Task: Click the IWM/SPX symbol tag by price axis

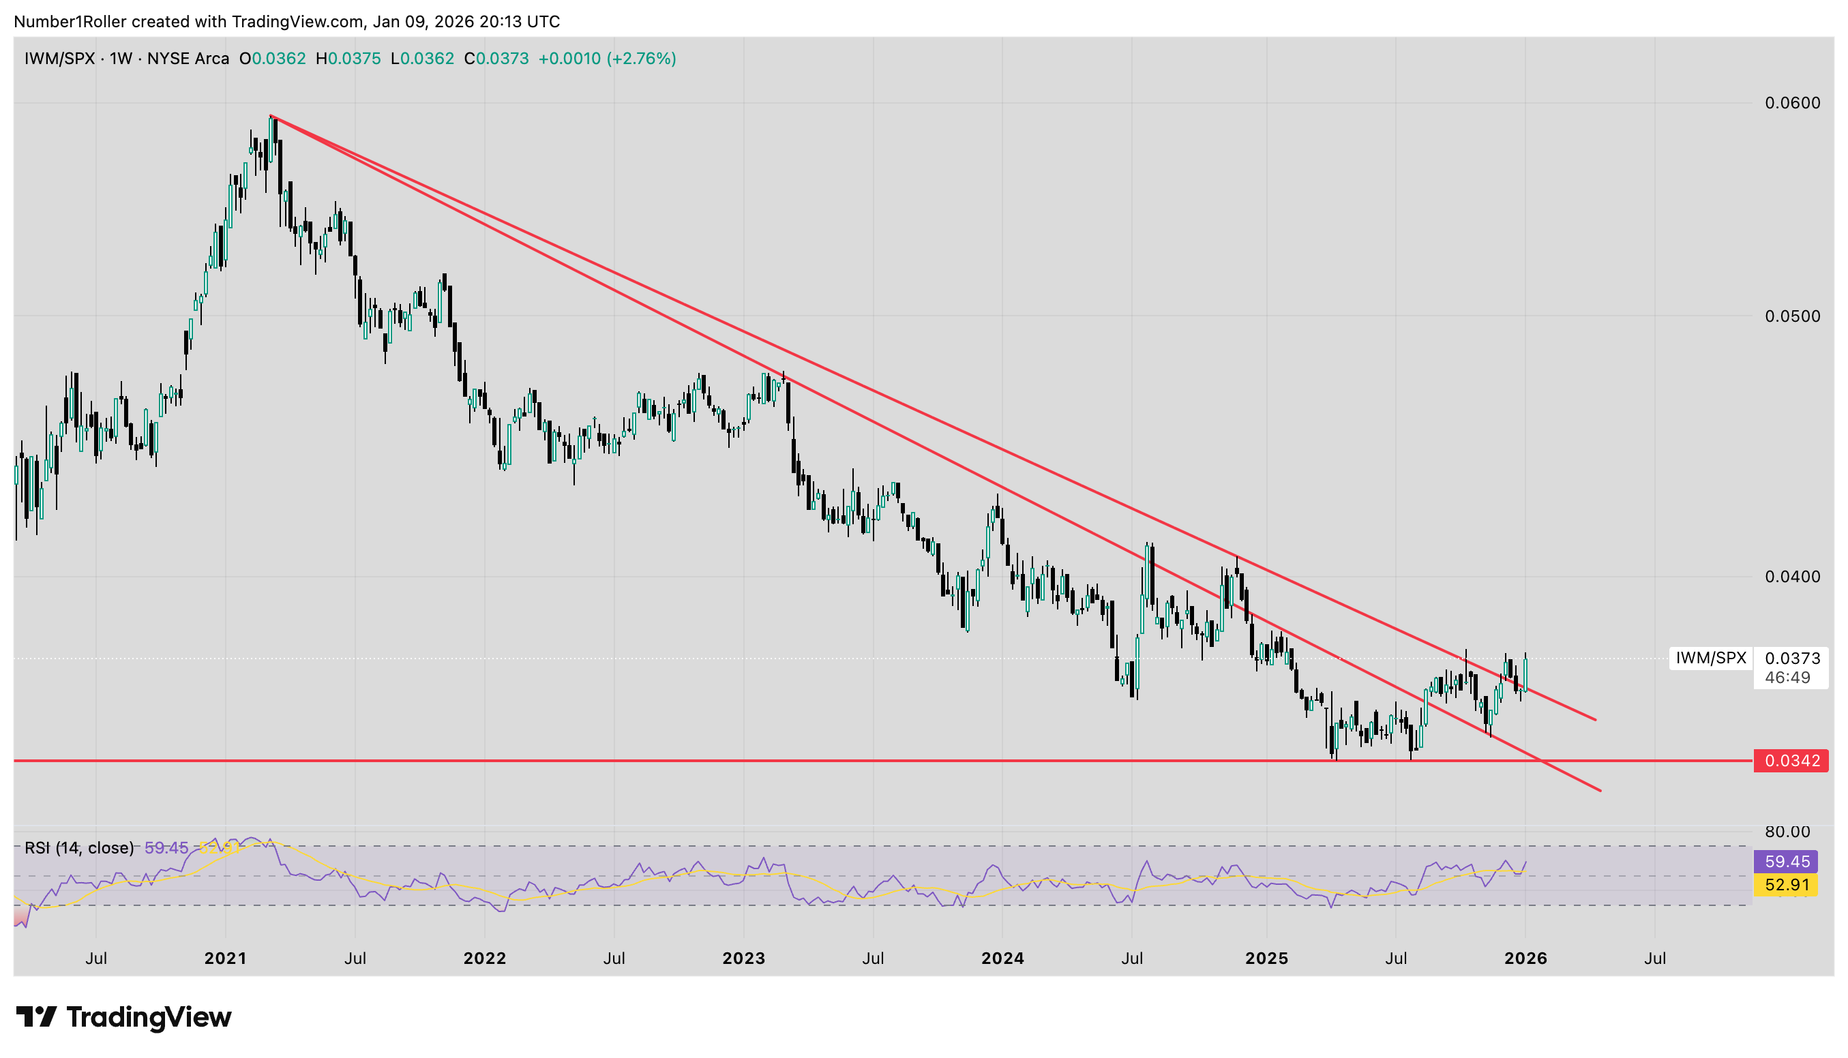Action: point(1711,659)
